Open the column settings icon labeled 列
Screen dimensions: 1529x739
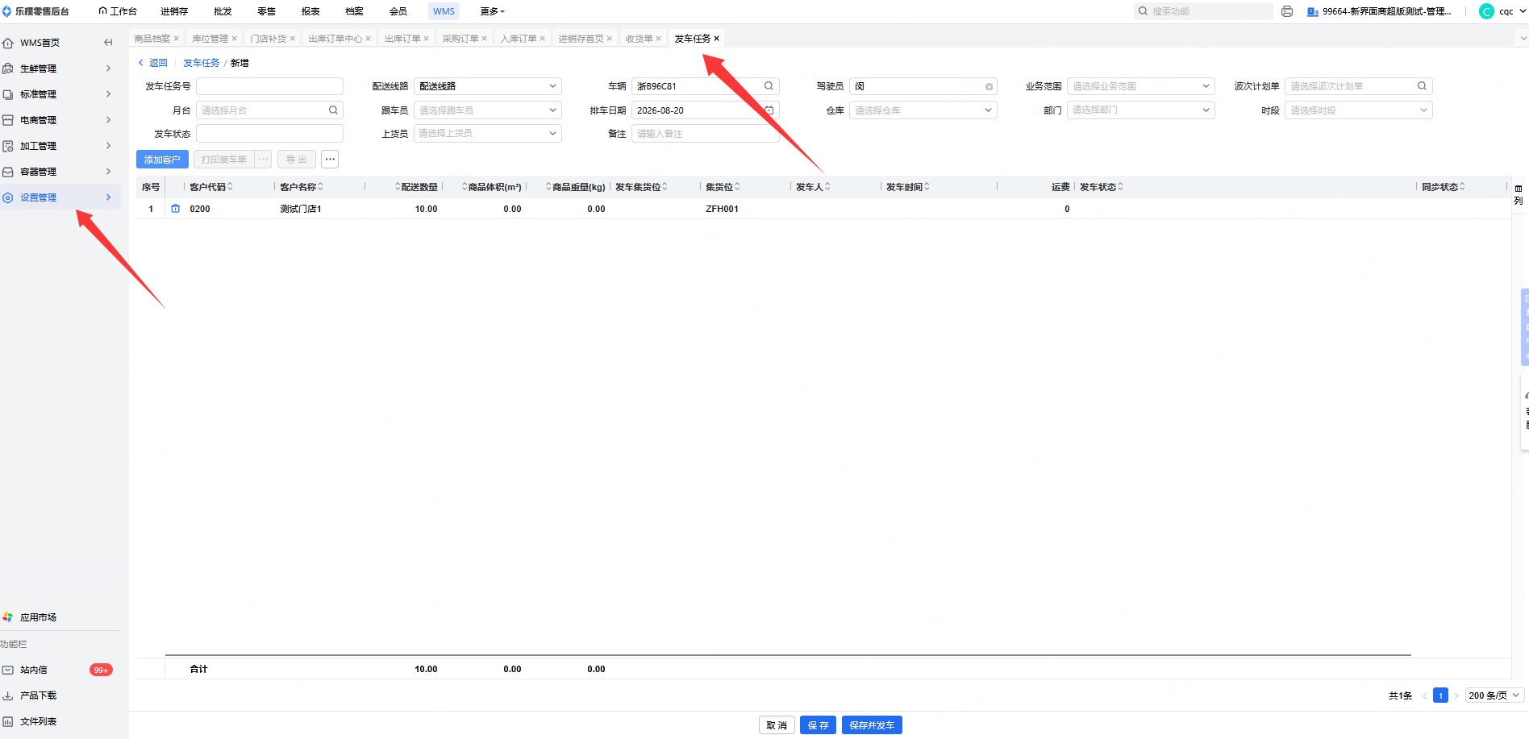1519,194
